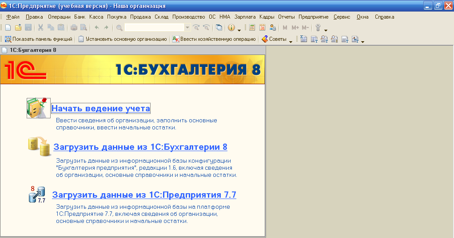Open the Справка menu

point(385,17)
